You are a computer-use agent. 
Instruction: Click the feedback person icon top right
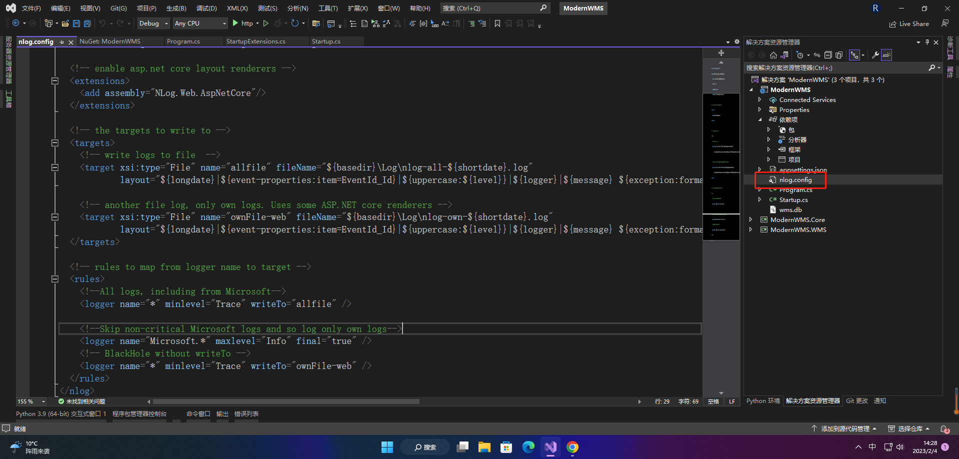945,23
